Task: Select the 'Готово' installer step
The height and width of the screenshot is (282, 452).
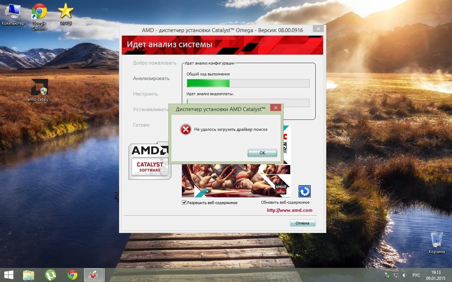Action: [141, 125]
